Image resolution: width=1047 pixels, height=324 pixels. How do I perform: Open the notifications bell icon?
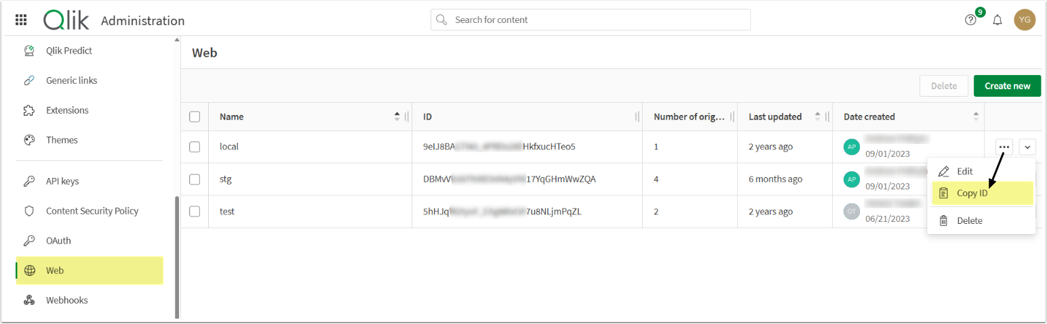pyautogui.click(x=997, y=20)
